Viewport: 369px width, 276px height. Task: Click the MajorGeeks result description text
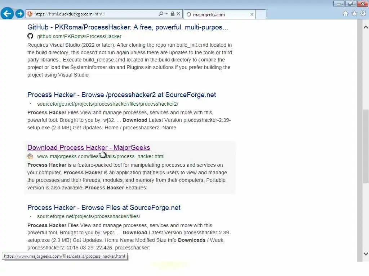[127, 176]
